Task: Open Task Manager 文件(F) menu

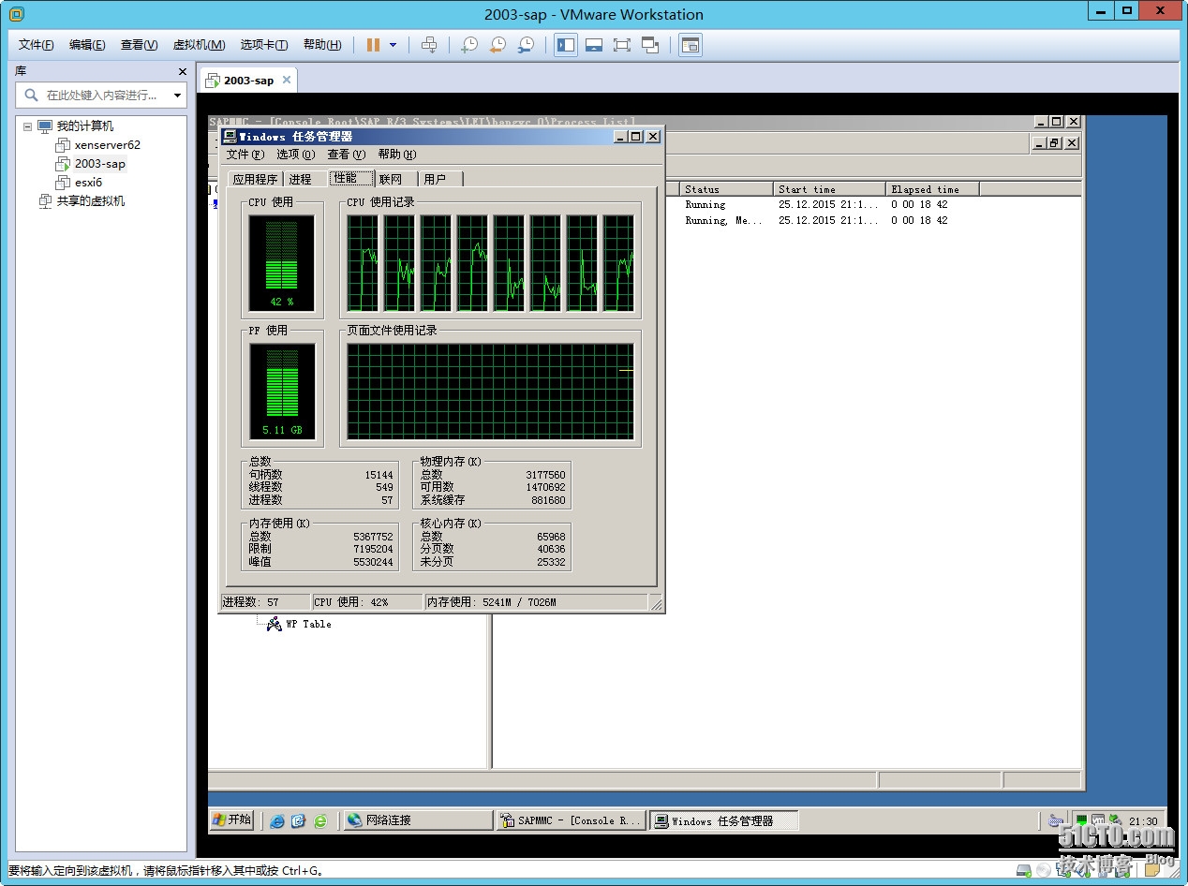Action: [245, 155]
